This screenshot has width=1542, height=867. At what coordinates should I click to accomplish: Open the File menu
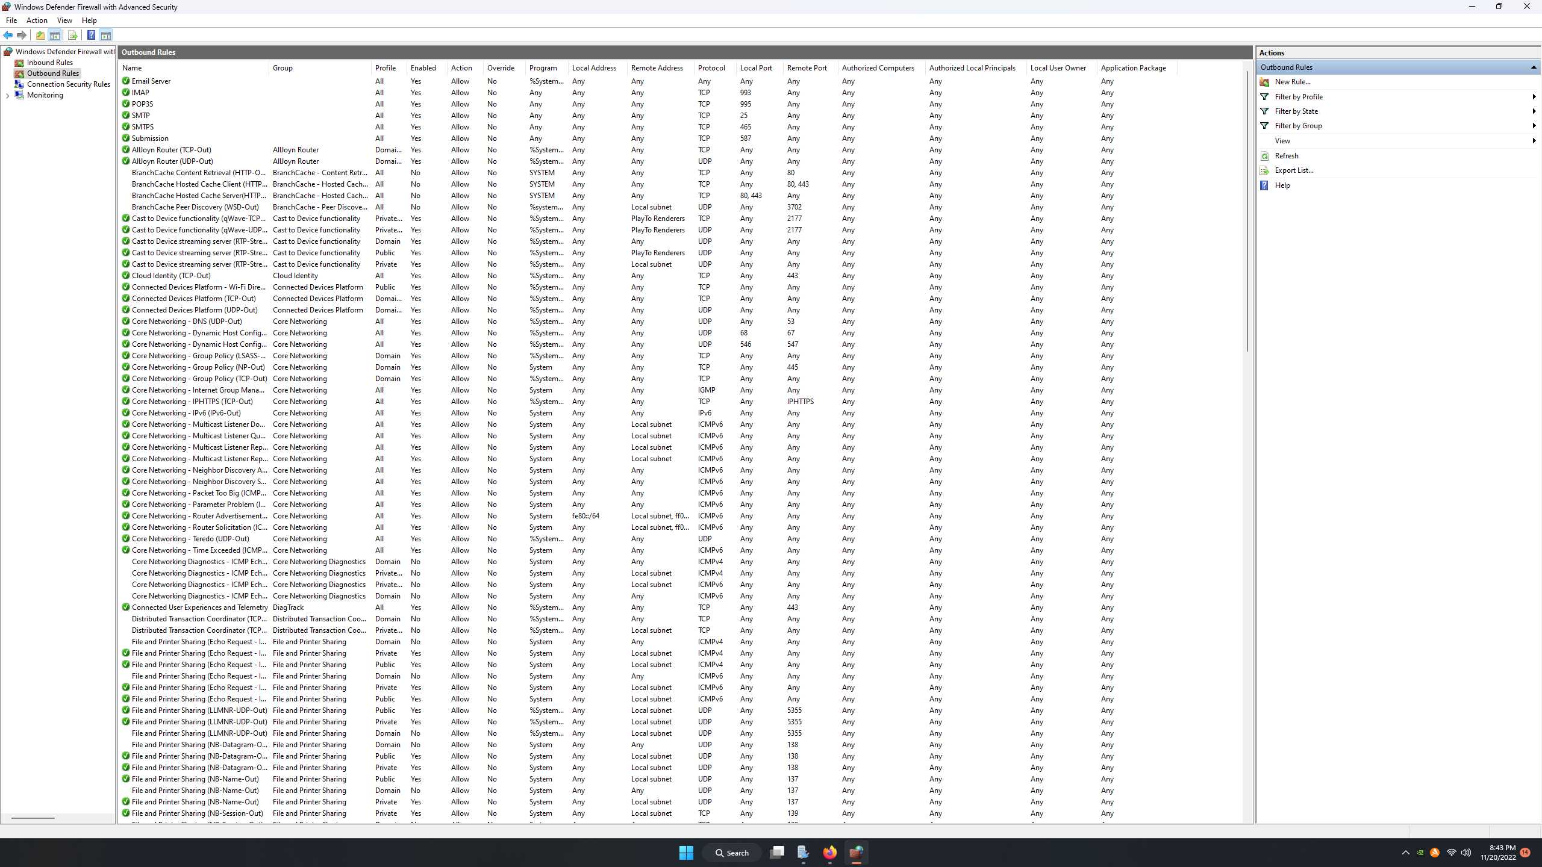(11, 20)
